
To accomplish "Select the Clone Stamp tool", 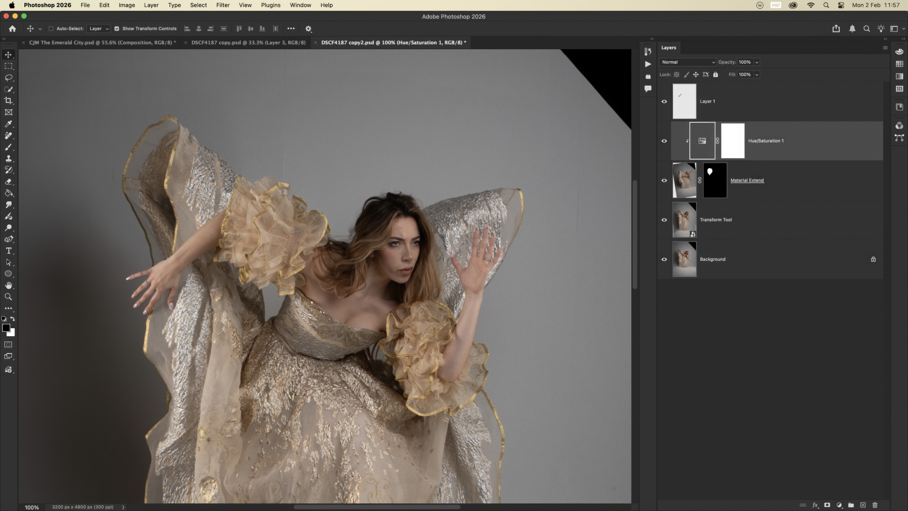I will click(x=8, y=158).
